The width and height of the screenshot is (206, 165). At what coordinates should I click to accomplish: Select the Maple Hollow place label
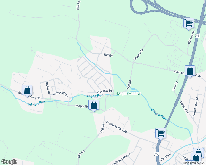[129, 94]
